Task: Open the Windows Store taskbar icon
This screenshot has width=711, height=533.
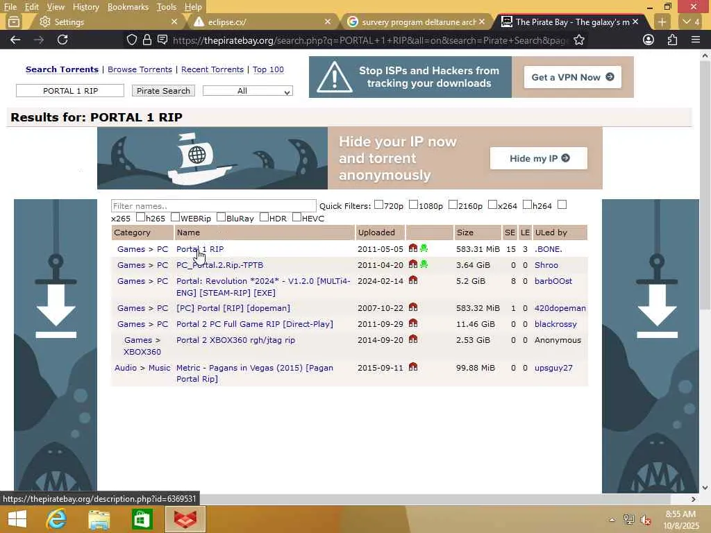Action: pos(142,519)
